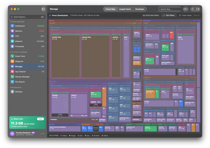Viewport: 210px width, 148px height.
Task: Click the trash icon beside Trash: Empty
Action: coord(180,15)
